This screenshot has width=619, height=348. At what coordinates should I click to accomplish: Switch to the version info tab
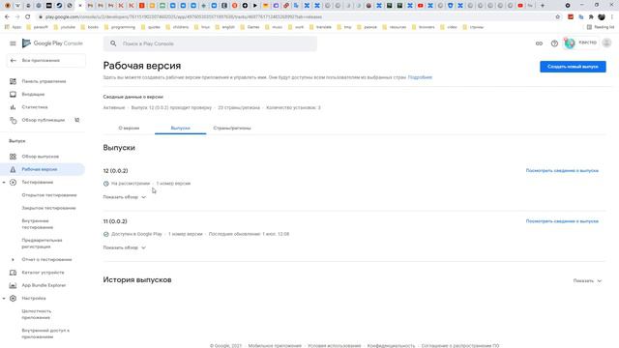129,129
